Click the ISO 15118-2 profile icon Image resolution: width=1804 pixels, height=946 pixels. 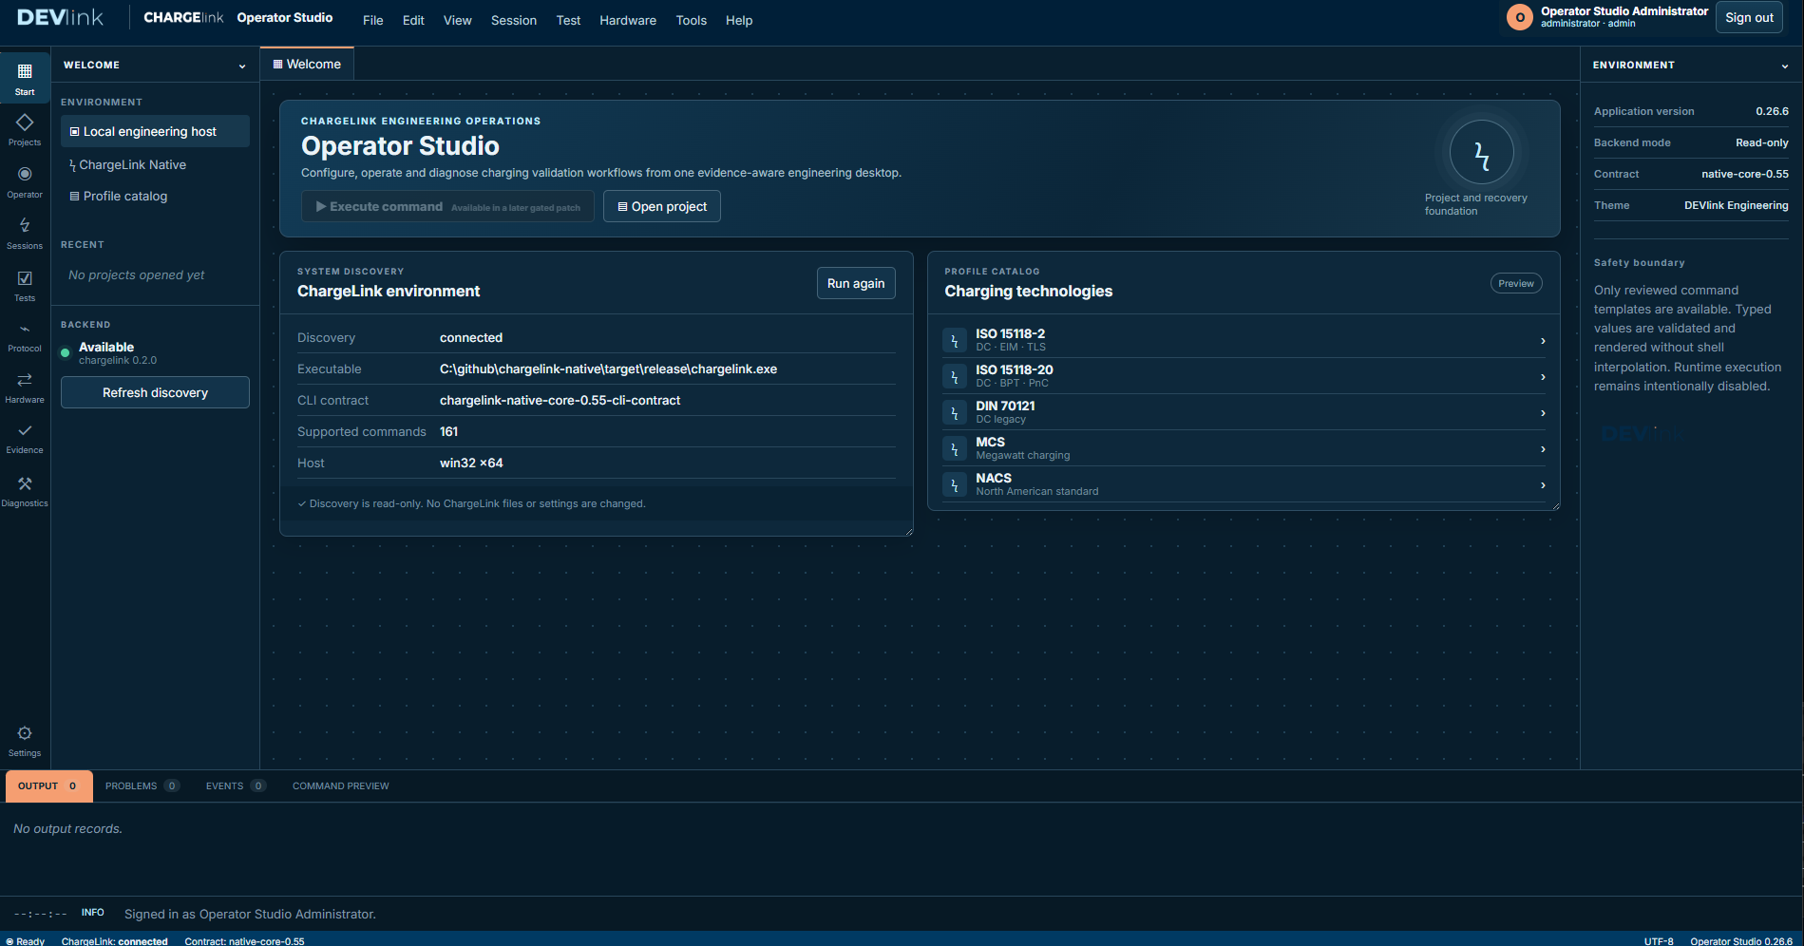(x=955, y=340)
